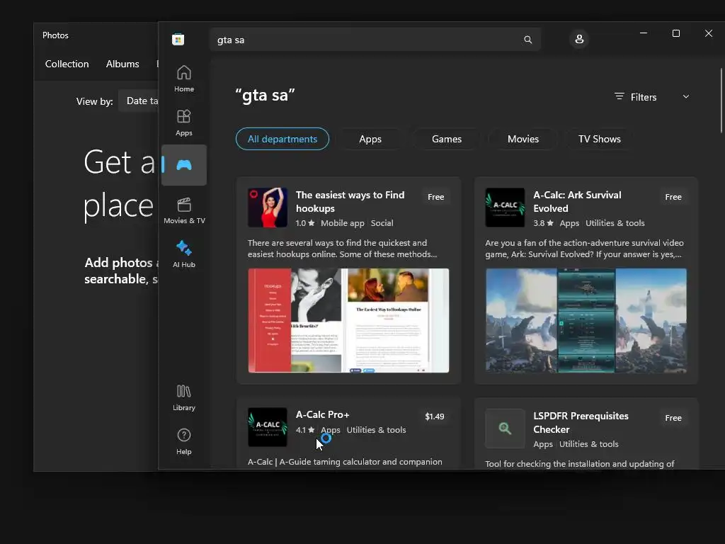Viewport: 725px width, 544px height.
Task: Open the user account profile icon
Action: pyautogui.click(x=579, y=39)
